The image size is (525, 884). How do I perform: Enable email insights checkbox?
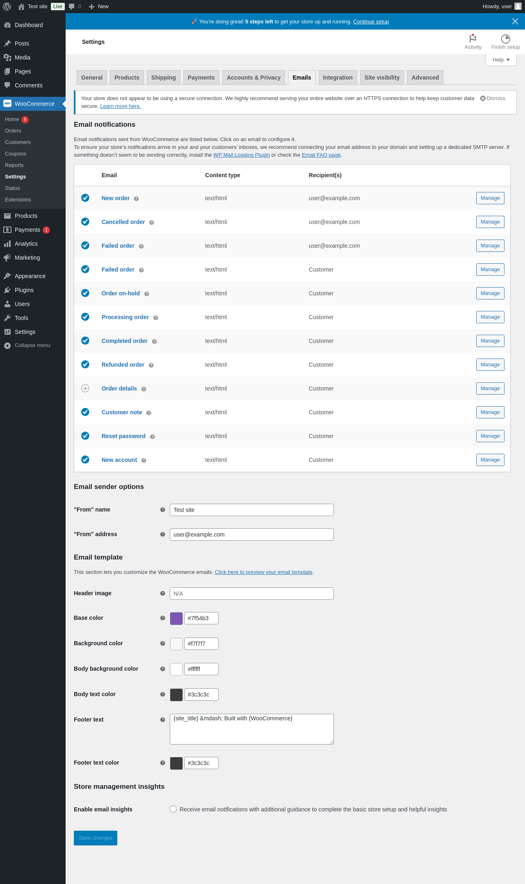pyautogui.click(x=173, y=809)
